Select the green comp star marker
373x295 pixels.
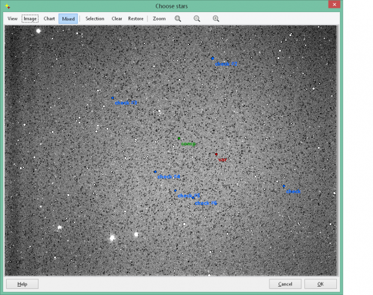tap(179, 138)
